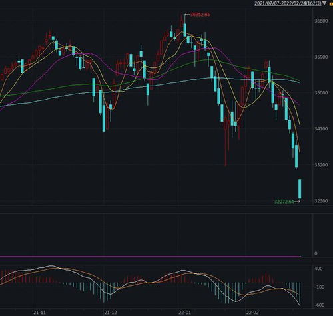Click the 2021/07/07-2022/02/24 date range link

pyautogui.click(x=288, y=3)
